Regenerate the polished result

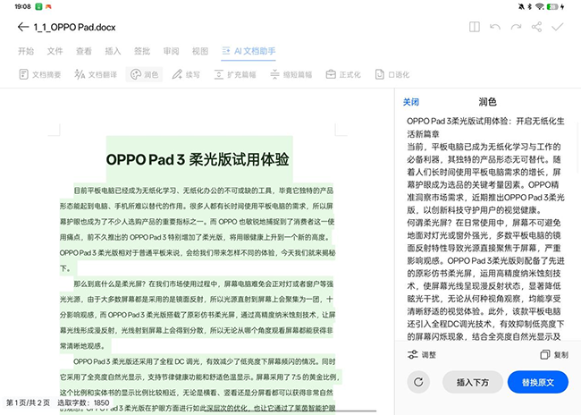coord(418,382)
